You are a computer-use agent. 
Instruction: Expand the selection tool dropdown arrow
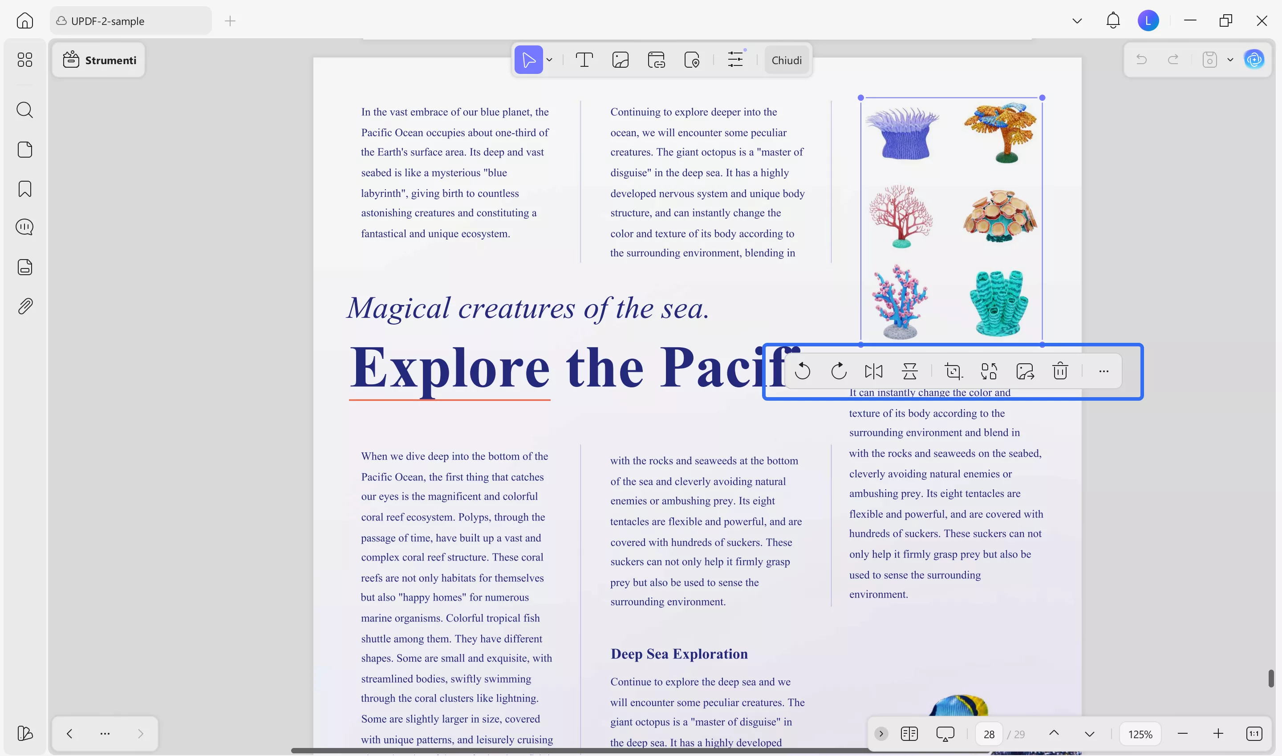click(x=549, y=60)
